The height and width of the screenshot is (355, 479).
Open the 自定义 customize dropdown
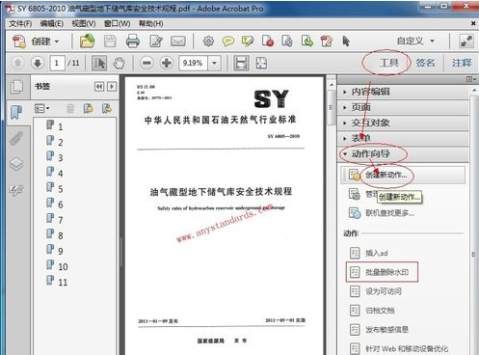coord(415,41)
